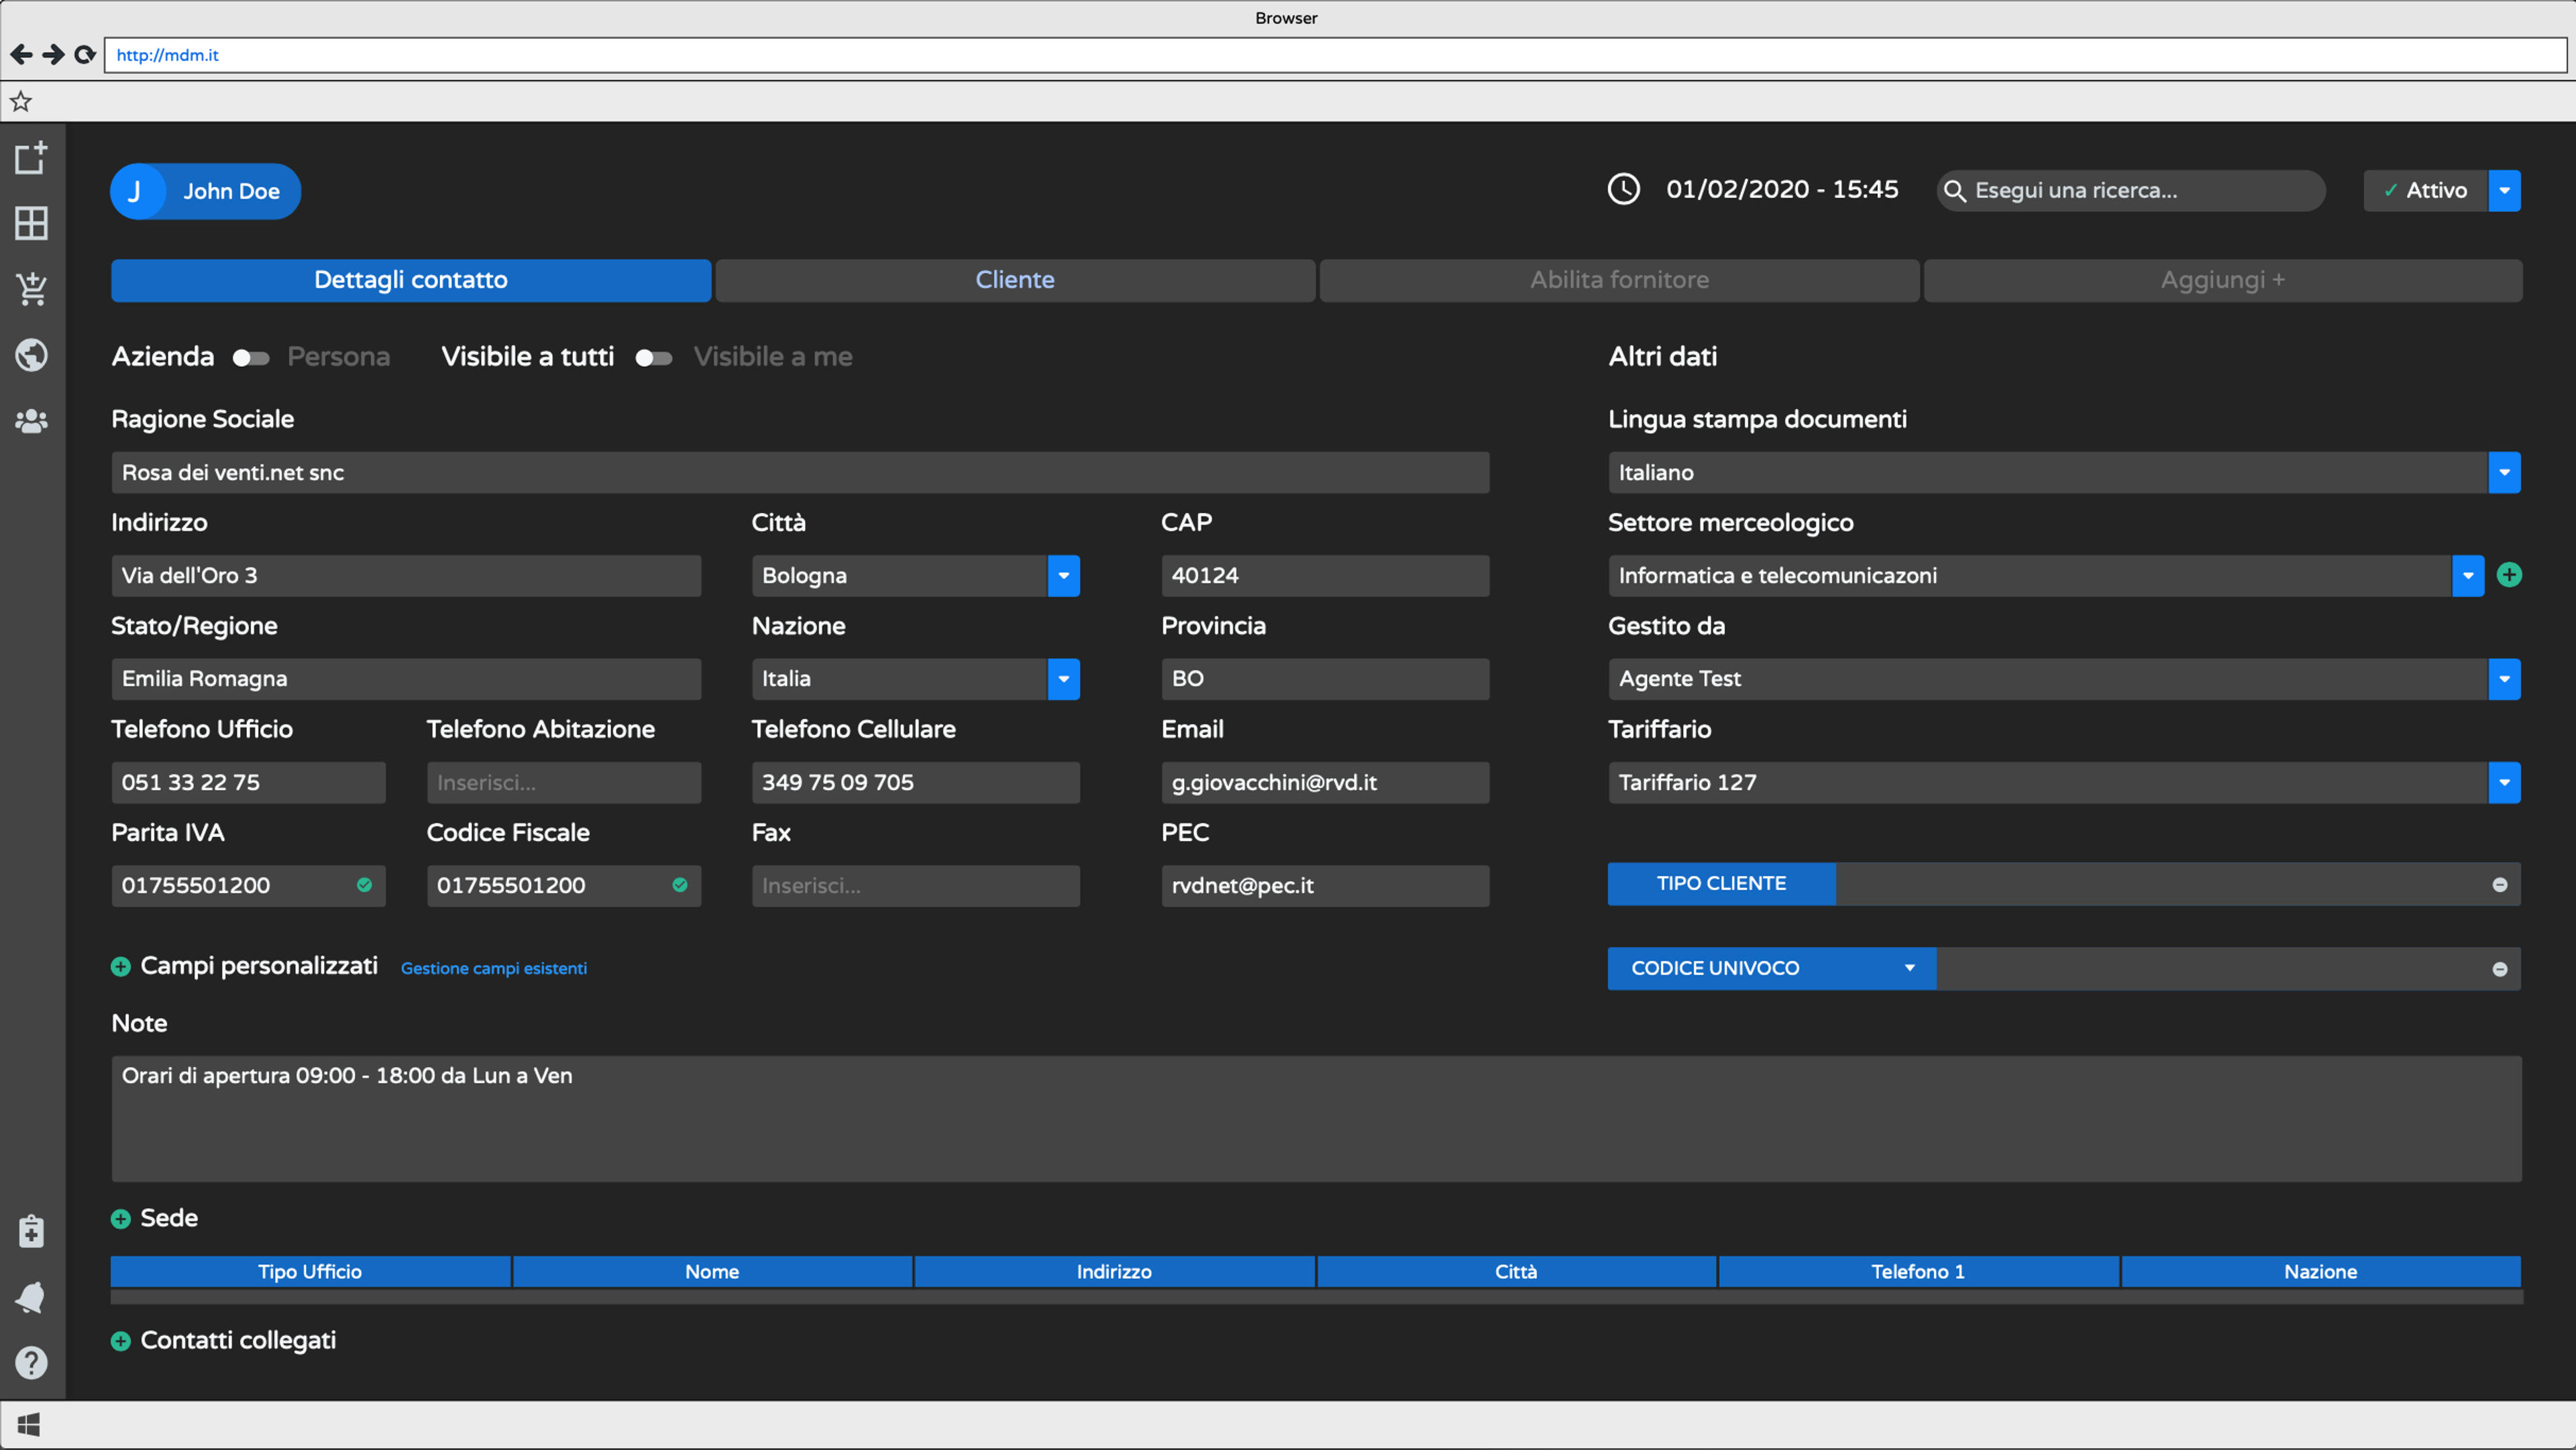Click the Attivo status button

coord(2425,191)
